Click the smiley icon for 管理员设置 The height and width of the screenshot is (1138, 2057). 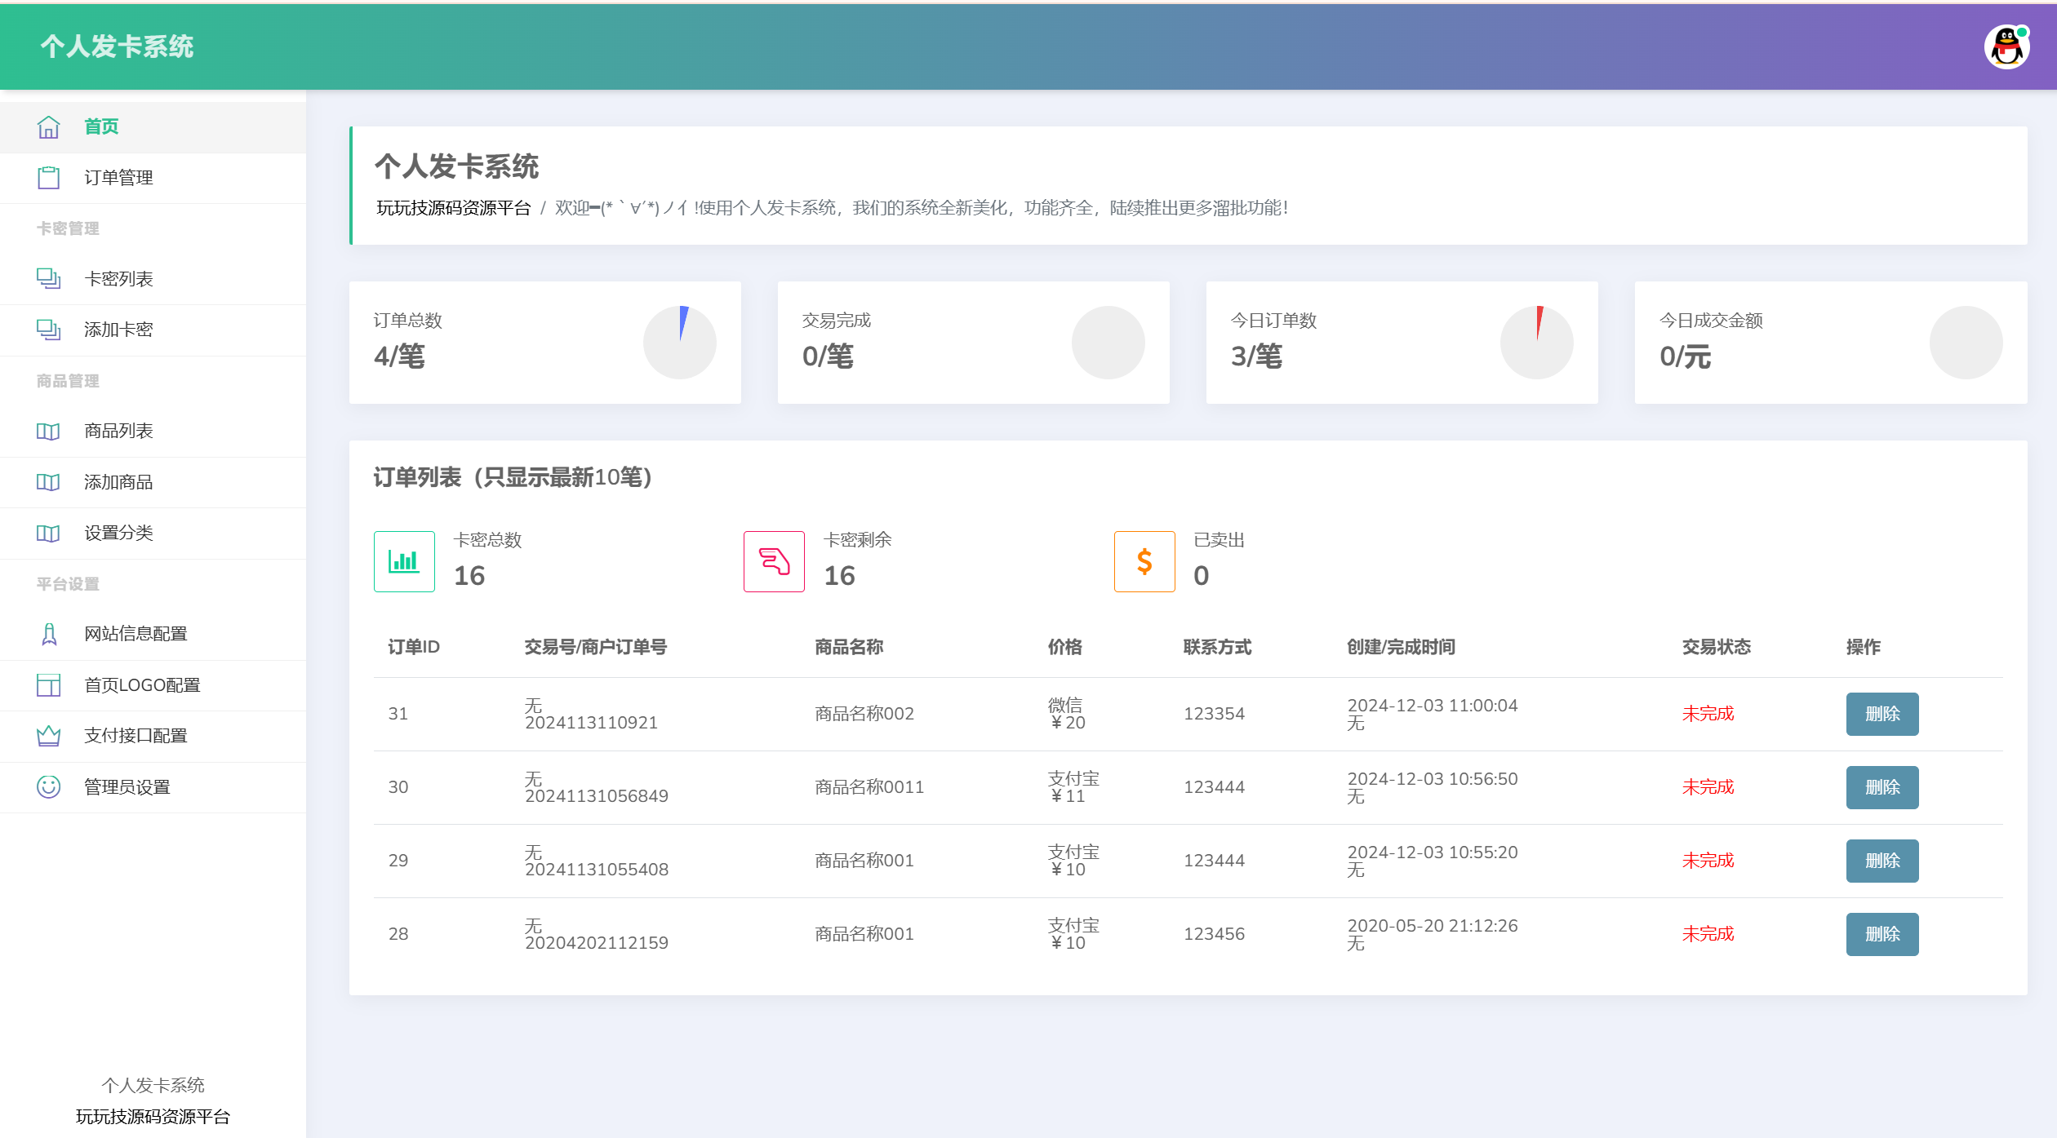[48, 787]
